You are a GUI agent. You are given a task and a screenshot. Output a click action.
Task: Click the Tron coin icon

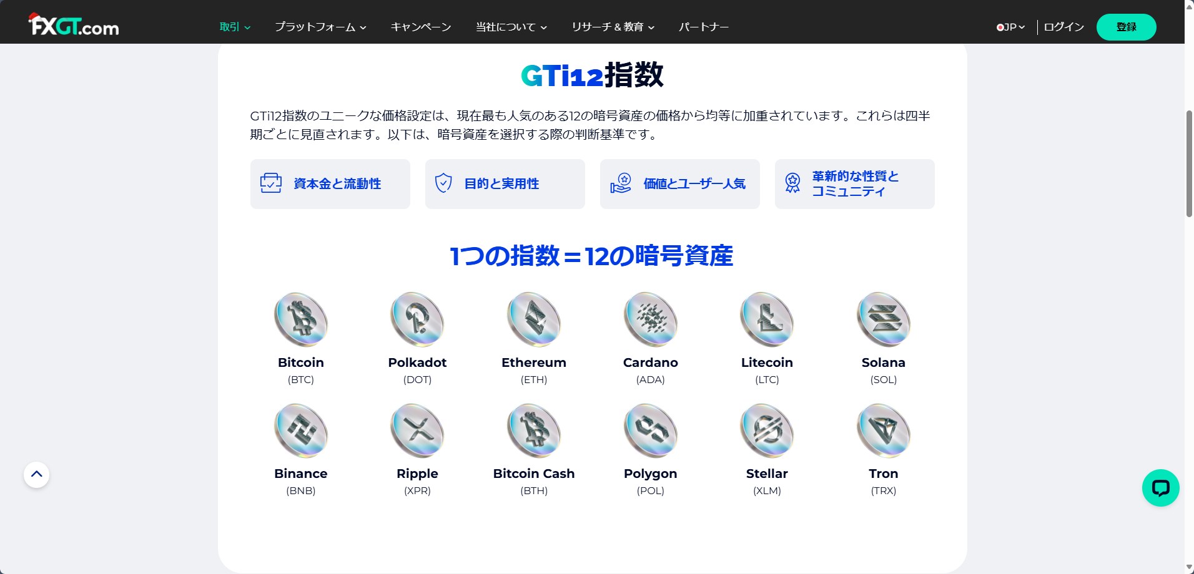click(x=884, y=430)
